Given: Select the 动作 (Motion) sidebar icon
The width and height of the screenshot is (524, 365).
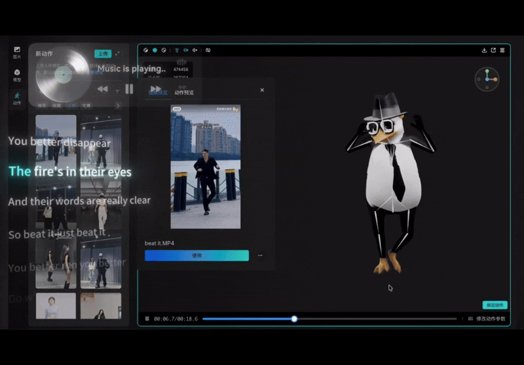Looking at the screenshot, I should (x=17, y=97).
